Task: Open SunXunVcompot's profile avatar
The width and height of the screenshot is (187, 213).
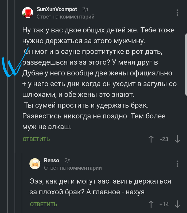Action: 28,13
